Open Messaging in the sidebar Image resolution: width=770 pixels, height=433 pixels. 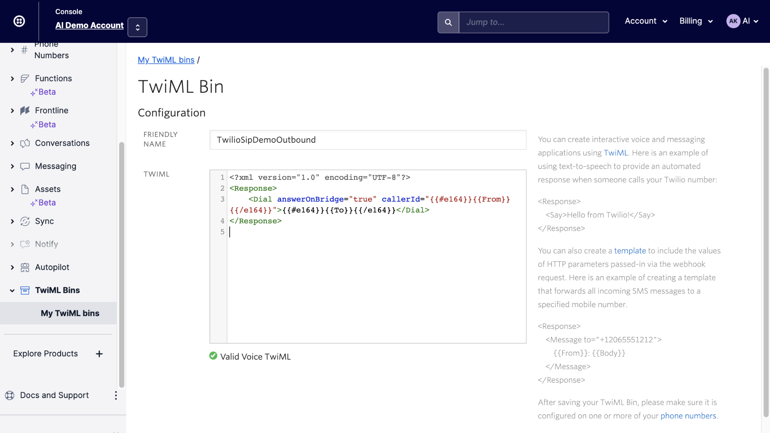point(55,166)
